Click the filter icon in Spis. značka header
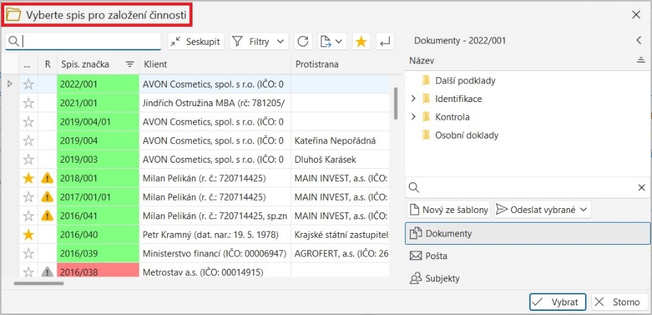The image size is (652, 315). click(x=129, y=64)
